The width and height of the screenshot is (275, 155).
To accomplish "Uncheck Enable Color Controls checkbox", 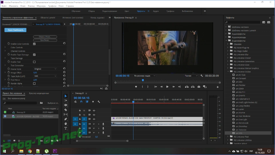I will coord(34,44).
